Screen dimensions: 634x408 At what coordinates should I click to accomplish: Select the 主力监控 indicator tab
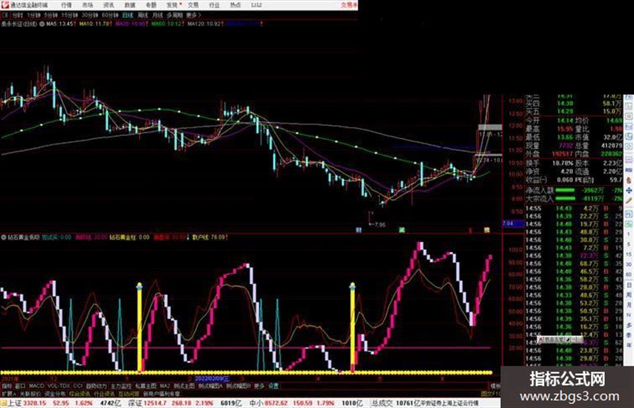[x=121, y=386]
